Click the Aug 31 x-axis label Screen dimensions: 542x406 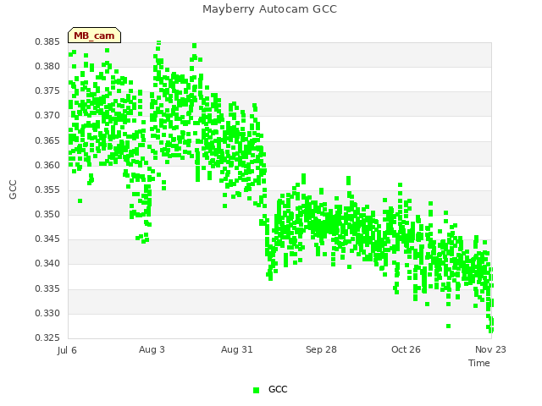tap(237, 349)
